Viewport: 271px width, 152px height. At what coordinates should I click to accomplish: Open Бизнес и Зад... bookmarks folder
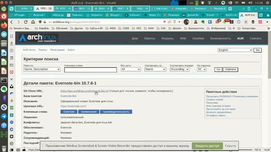(x=20, y=28)
